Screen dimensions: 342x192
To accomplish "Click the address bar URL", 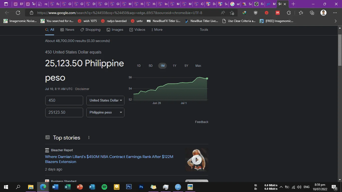I will [x=120, y=13].
